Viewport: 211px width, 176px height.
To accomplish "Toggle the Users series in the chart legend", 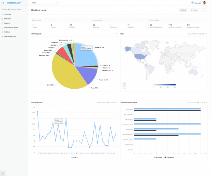I will [x=74, y=157].
